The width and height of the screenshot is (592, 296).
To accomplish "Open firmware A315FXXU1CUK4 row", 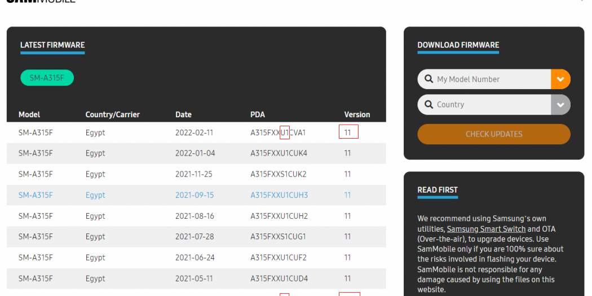I will [196, 153].
